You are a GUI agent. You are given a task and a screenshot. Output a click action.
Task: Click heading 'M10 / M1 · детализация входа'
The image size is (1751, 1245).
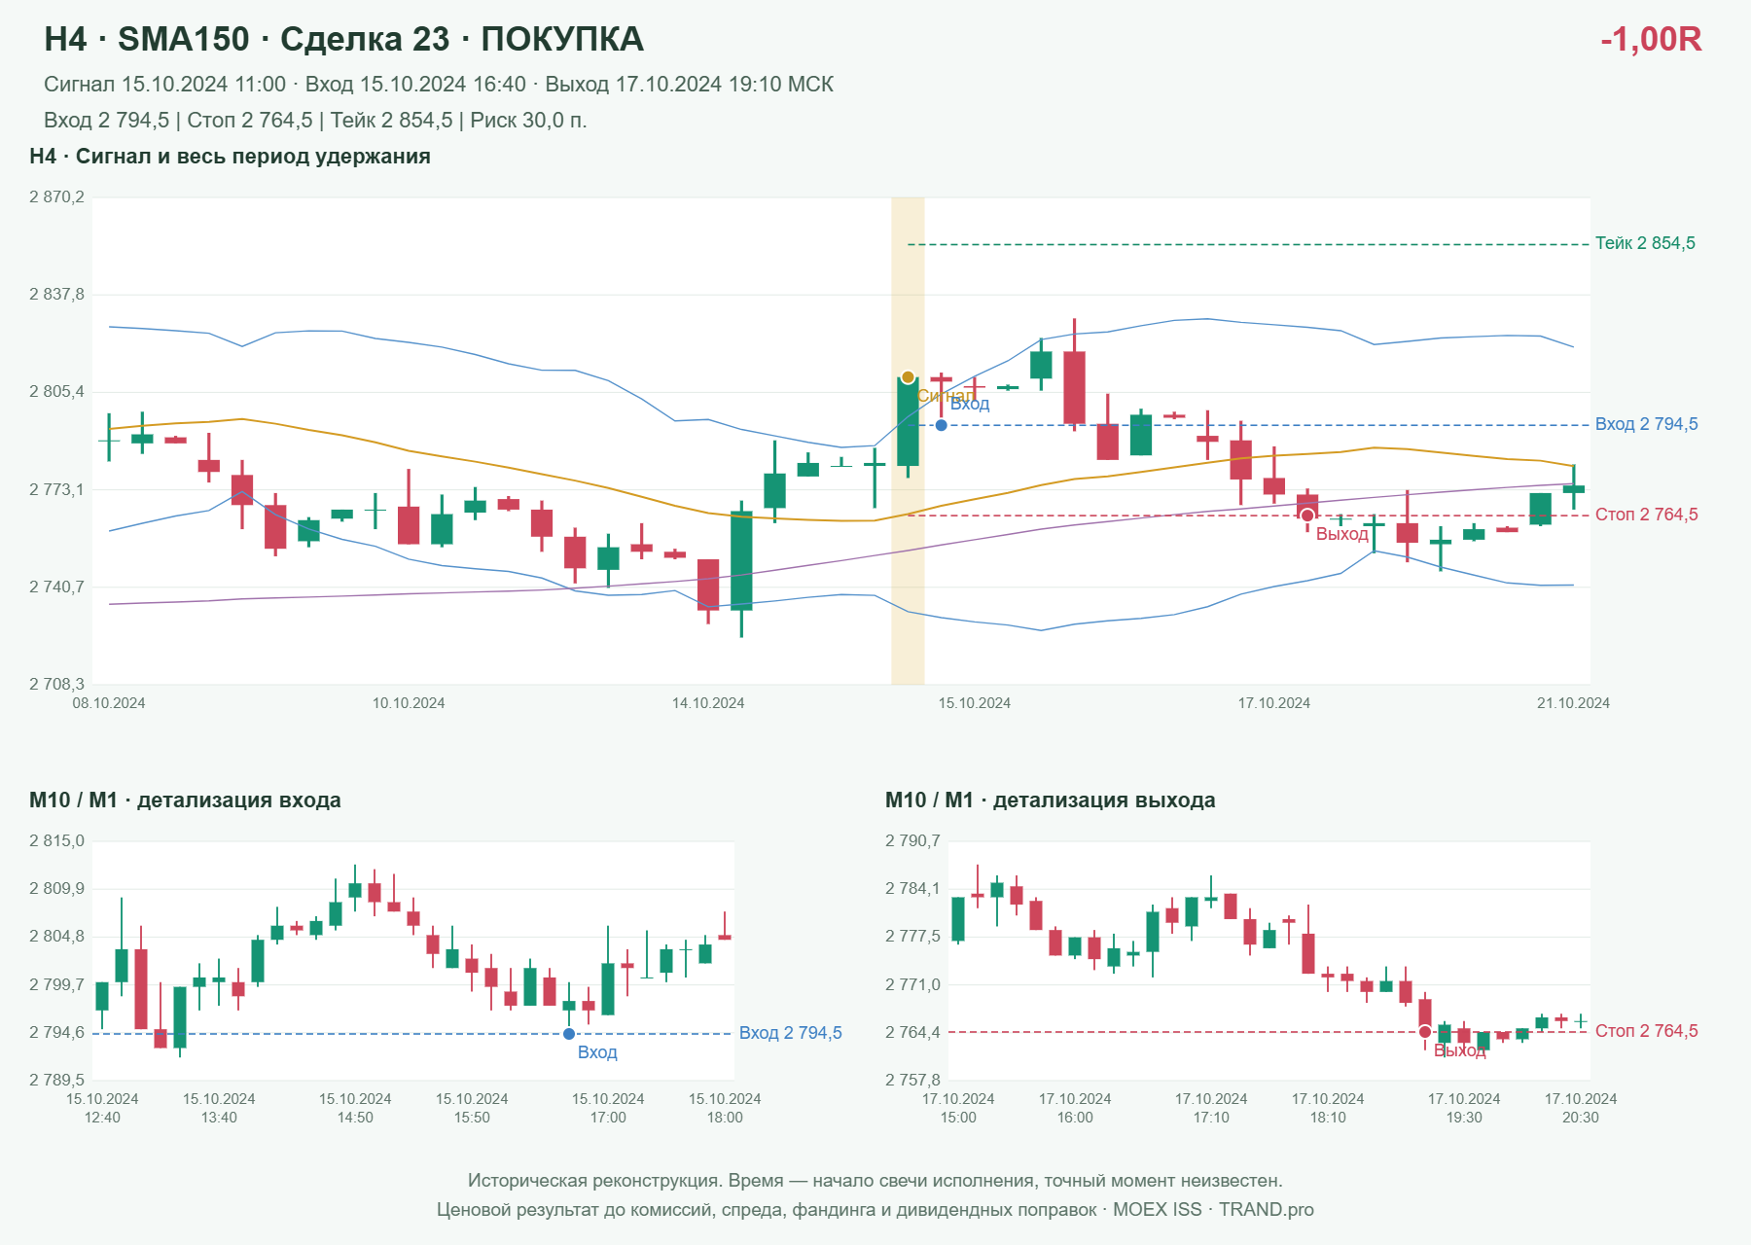[x=185, y=800]
